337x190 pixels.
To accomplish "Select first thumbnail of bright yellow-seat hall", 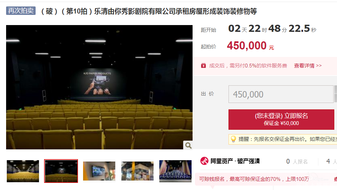I will click(23, 171).
